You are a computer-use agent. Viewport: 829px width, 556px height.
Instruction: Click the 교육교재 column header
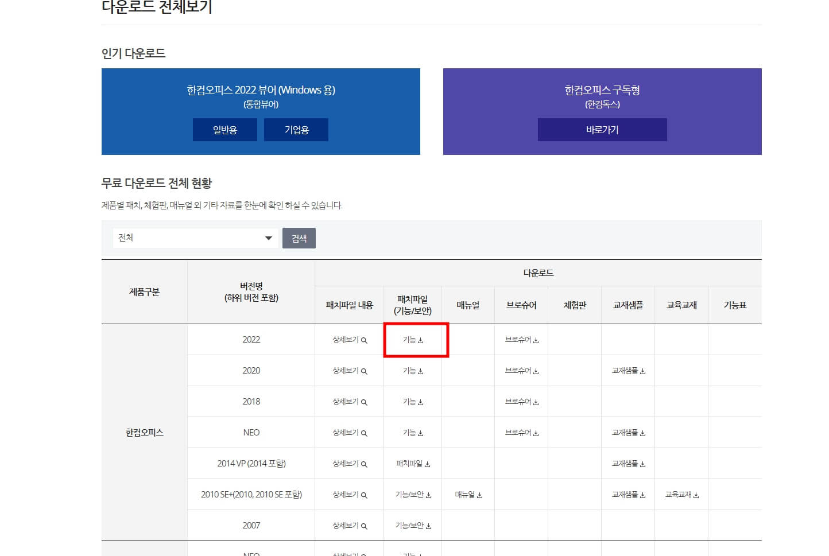[681, 305]
